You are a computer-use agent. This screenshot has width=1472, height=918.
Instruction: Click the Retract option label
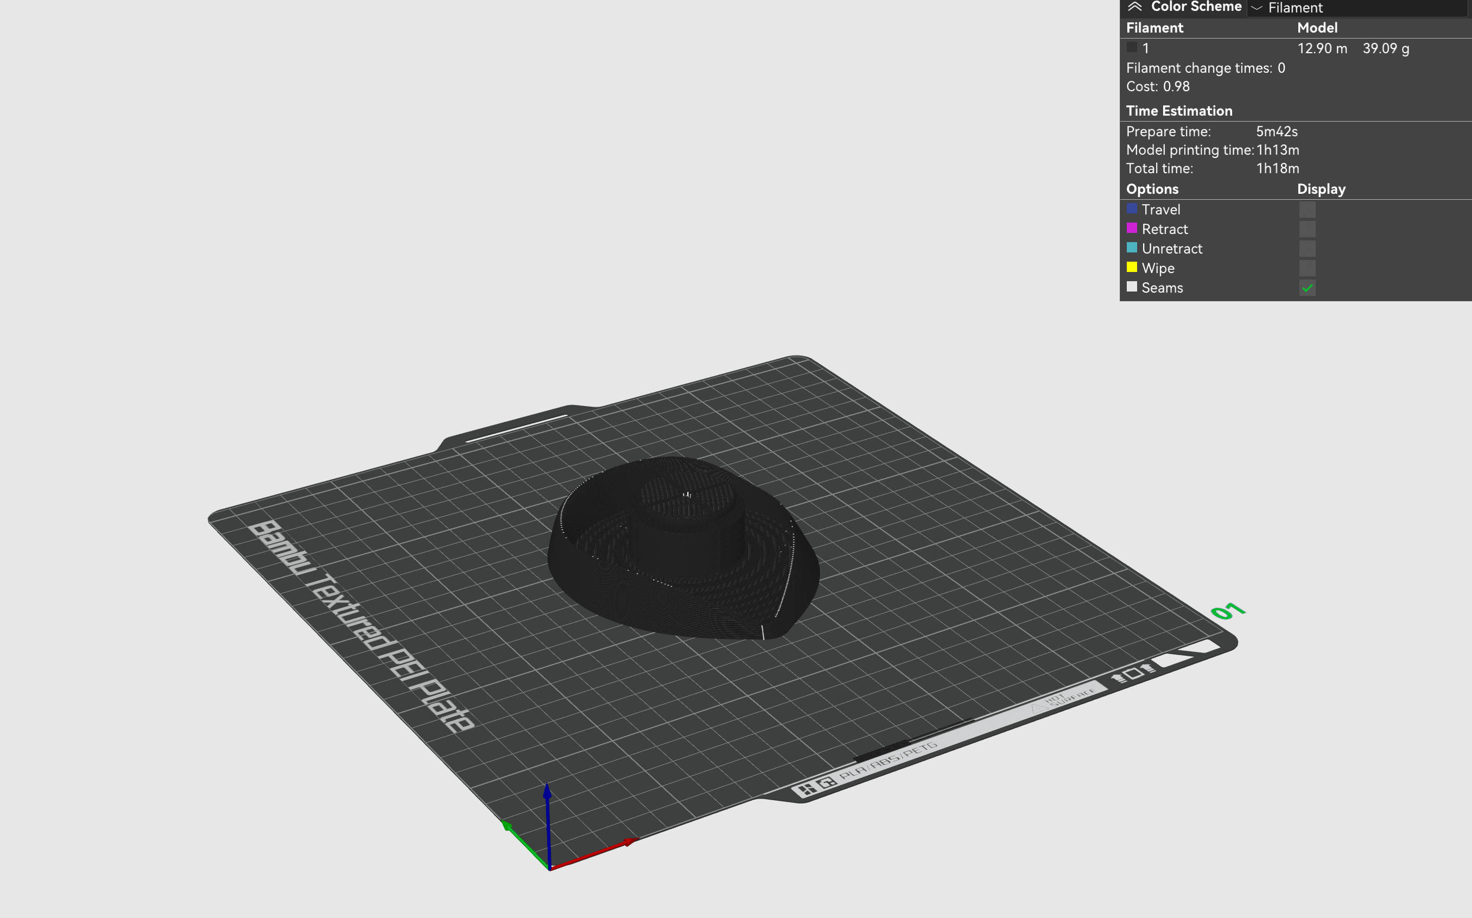click(x=1164, y=229)
